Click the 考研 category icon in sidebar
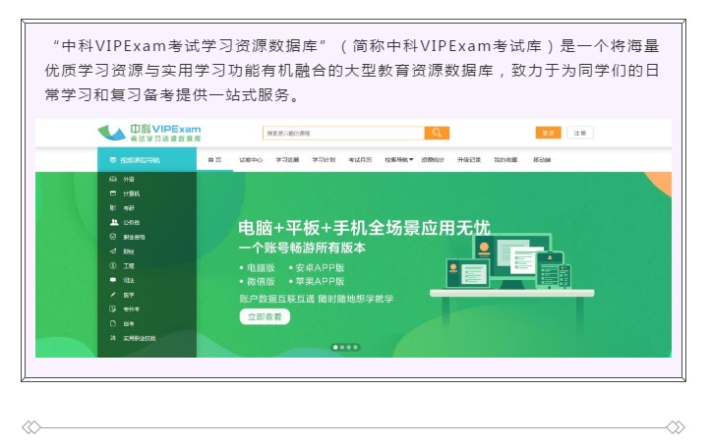Screen dimensions: 710x447 coord(113,208)
